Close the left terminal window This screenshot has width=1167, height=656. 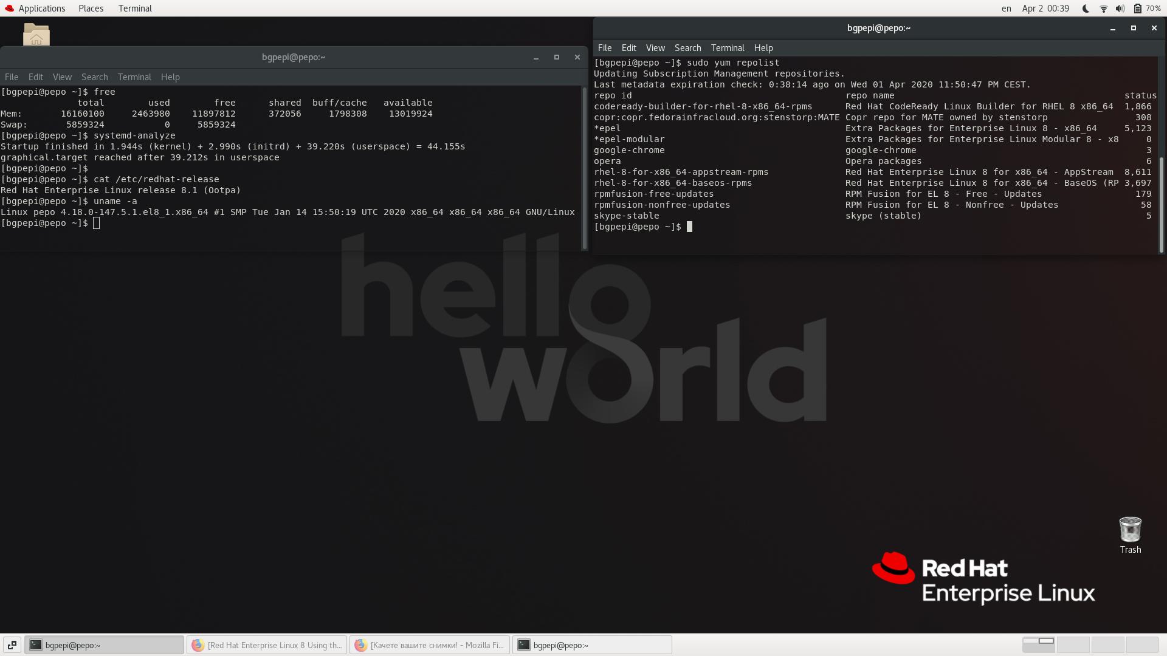(577, 57)
